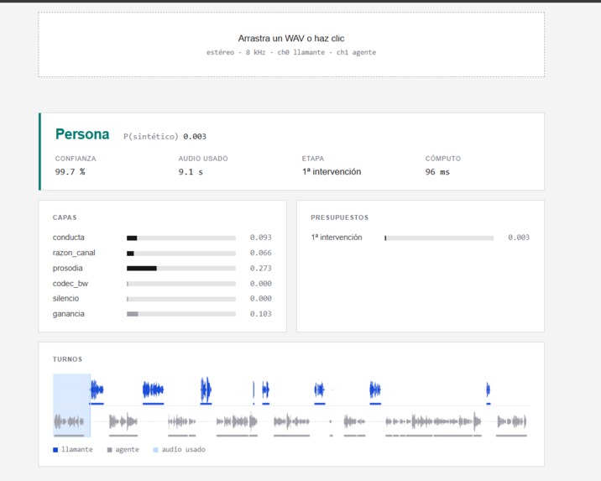Click the 'razon_canal' layer label
Screen dimensions: 601x481
[x=74, y=253]
